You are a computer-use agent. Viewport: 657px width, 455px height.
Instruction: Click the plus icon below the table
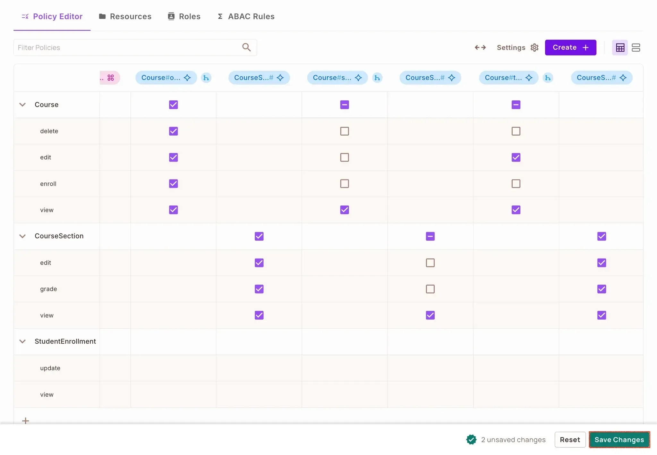(x=25, y=421)
